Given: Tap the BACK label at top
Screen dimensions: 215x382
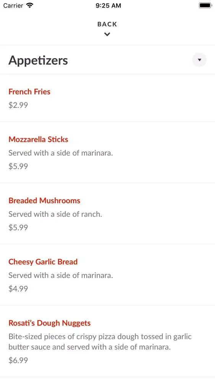Looking at the screenshot, I should (x=107, y=24).
